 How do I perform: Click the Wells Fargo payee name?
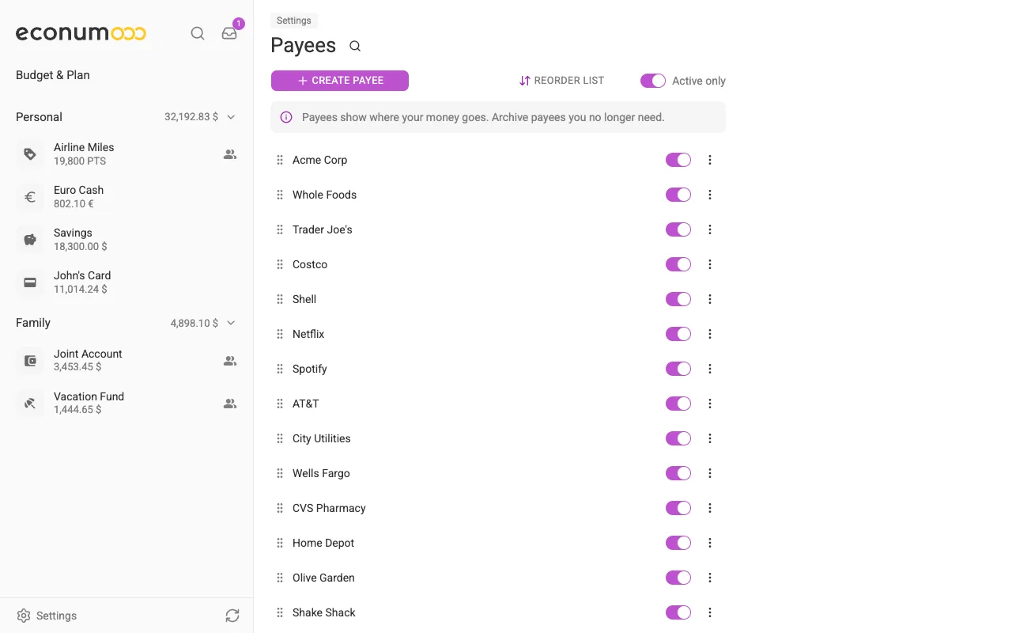tap(321, 473)
